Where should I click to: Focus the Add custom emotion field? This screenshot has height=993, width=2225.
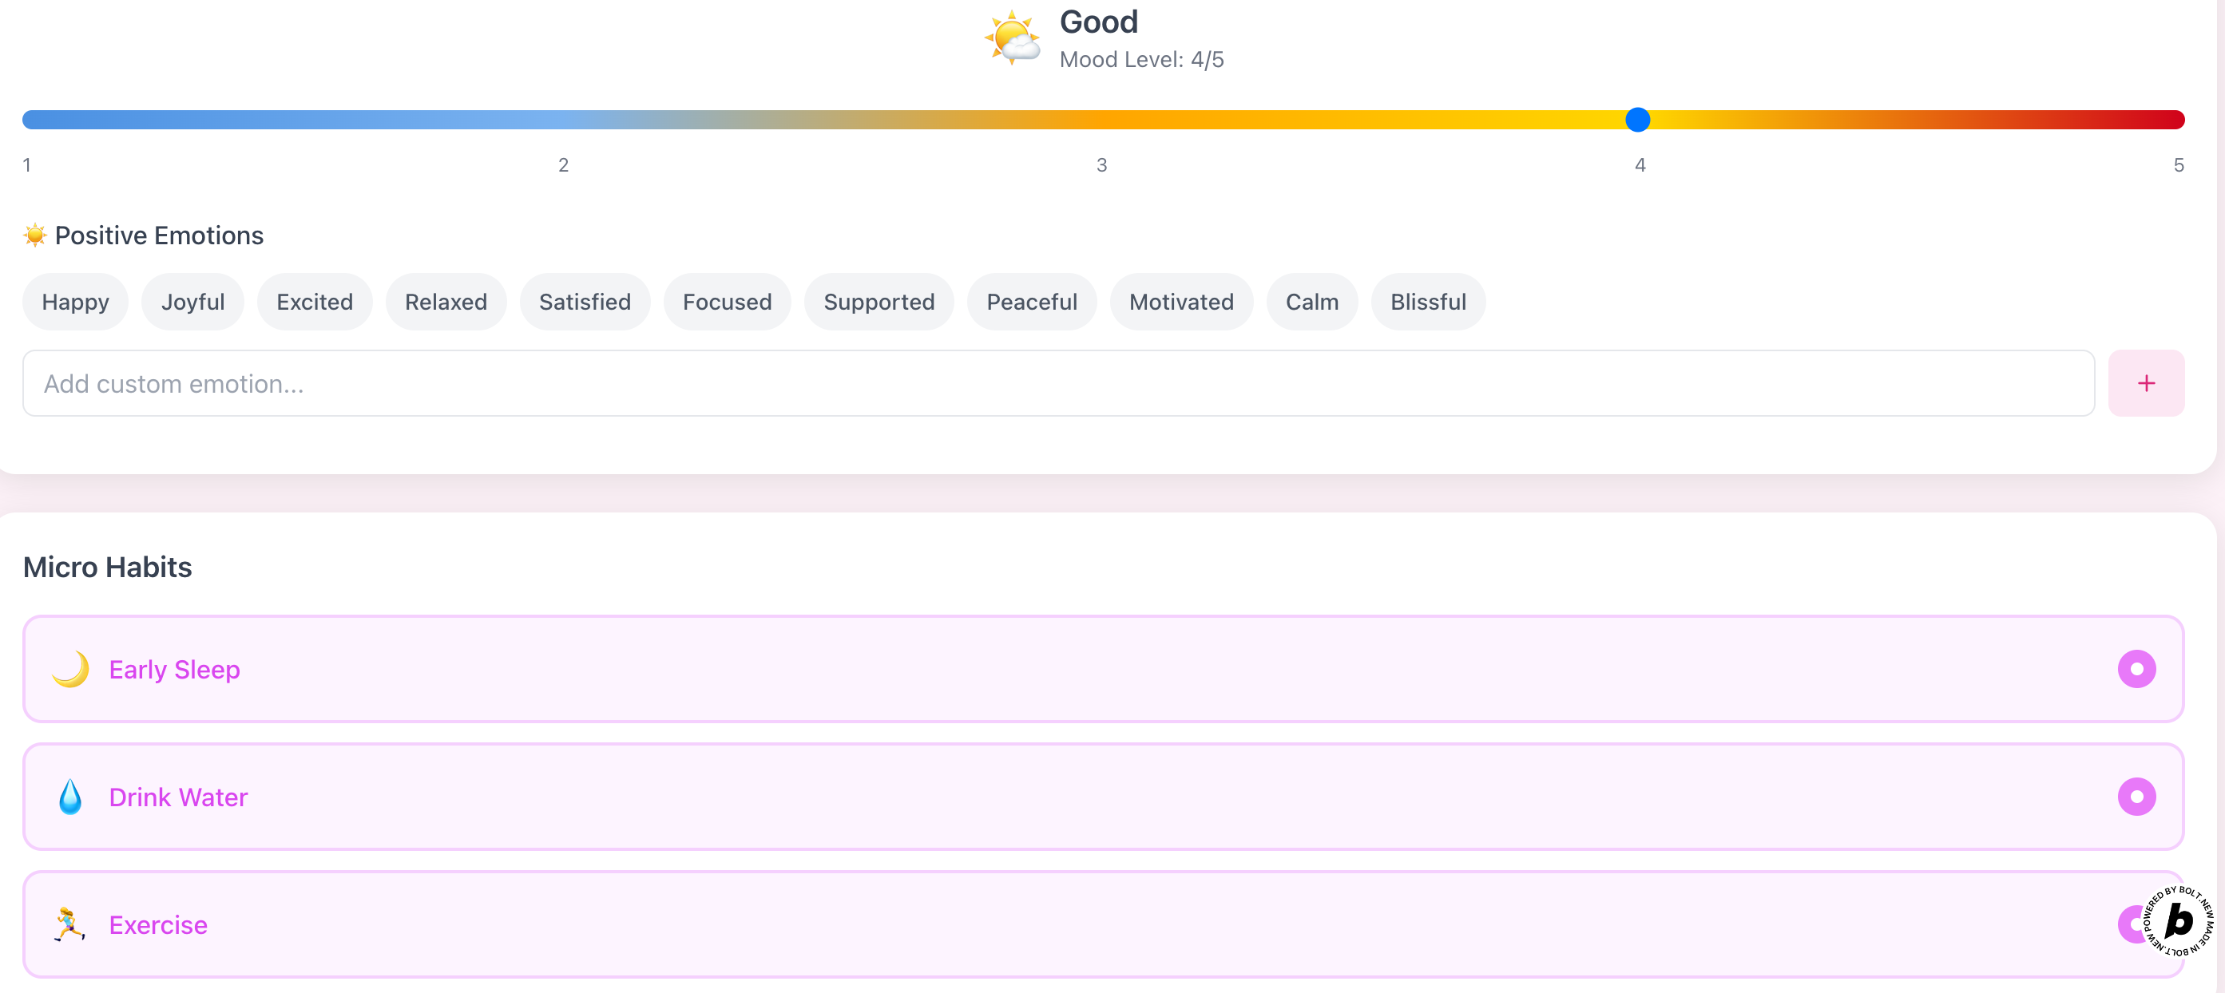[1058, 383]
